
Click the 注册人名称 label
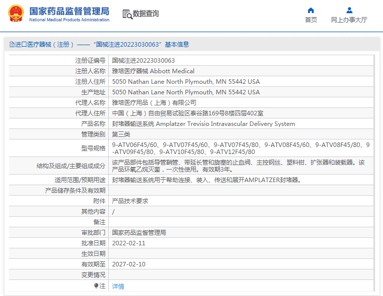pyautogui.click(x=90, y=71)
